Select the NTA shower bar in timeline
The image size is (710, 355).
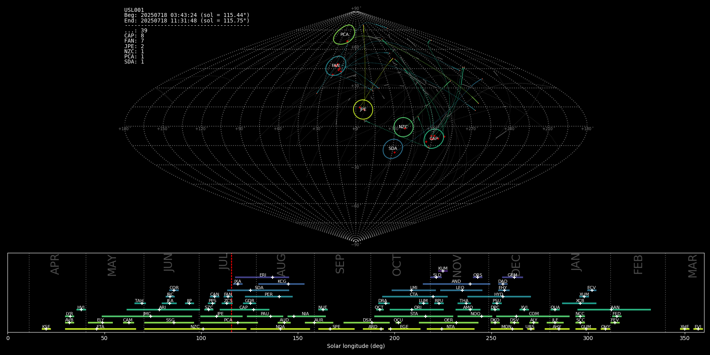(x=450, y=329)
